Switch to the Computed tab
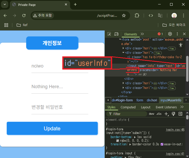Image resolution: width=189 pixels, height=158 pixels. click(128, 107)
